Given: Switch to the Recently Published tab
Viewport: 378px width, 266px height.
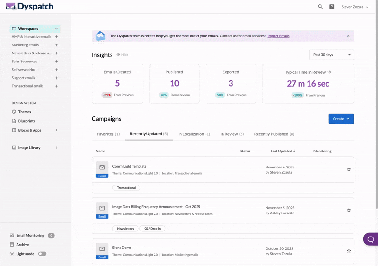Looking at the screenshot, I should tap(274, 134).
